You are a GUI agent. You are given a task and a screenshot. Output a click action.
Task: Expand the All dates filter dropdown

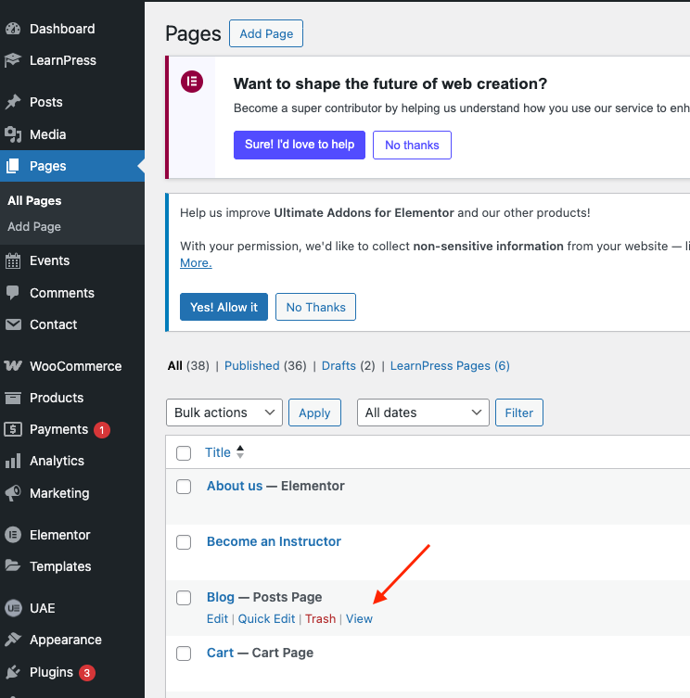pos(423,412)
